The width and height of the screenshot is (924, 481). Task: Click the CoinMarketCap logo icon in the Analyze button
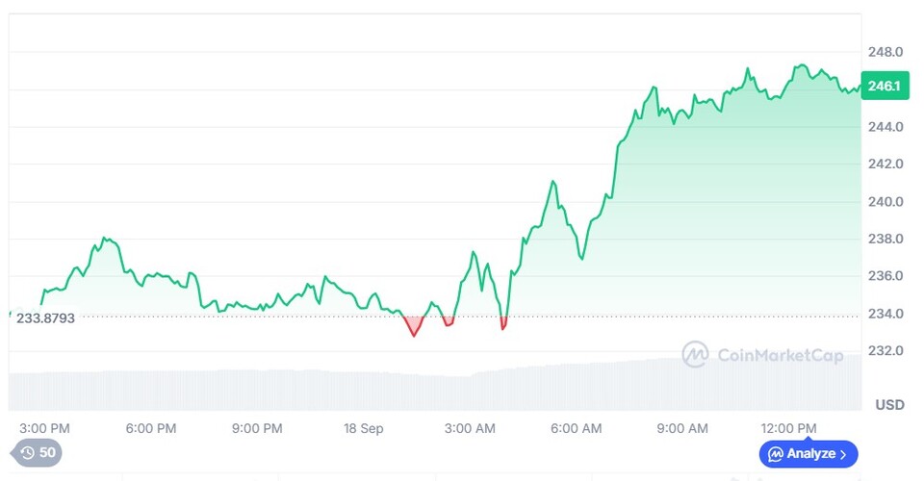coord(775,454)
